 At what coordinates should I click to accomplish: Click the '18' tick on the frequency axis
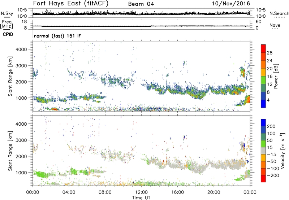(x=24, y=22)
